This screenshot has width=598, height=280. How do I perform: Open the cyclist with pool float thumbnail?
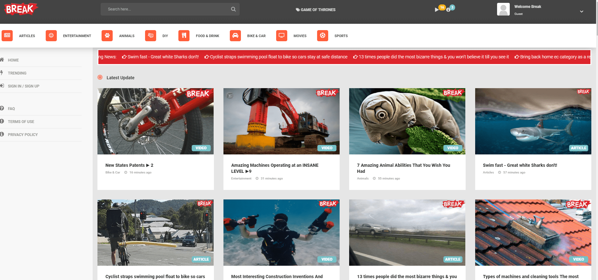click(156, 232)
